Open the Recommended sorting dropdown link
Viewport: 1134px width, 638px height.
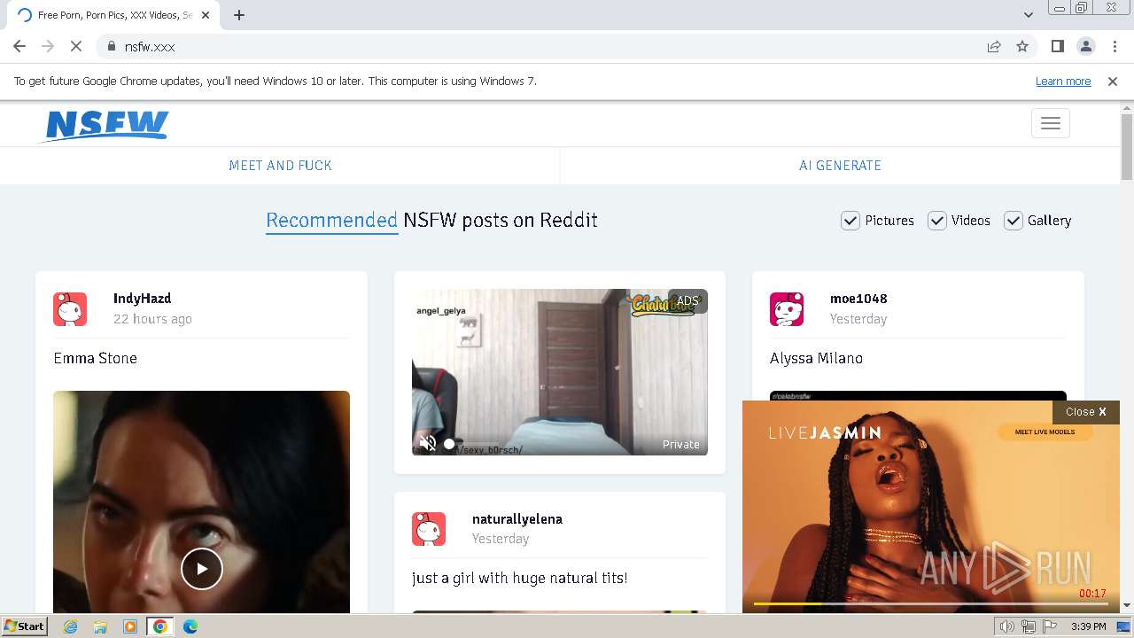[x=331, y=221]
